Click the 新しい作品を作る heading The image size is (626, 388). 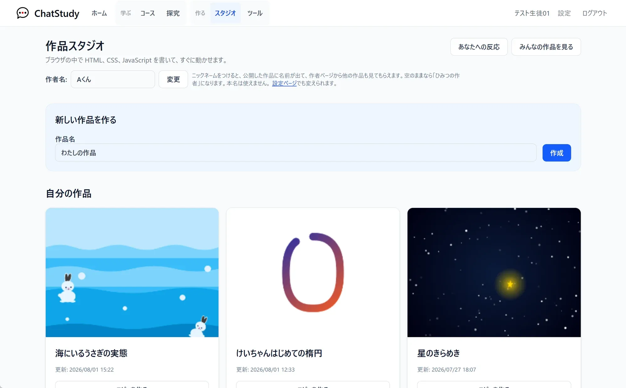[x=86, y=120]
